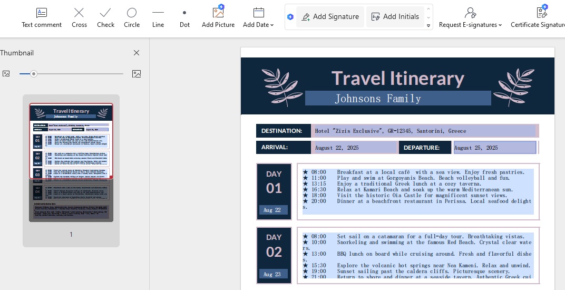Select the Dot tool

[x=184, y=18]
